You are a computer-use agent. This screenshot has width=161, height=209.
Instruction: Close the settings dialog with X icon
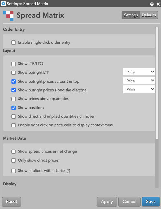158,4
